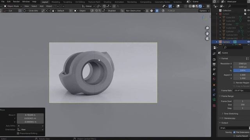Click the help question mark icon
This screenshot has width=250, height=140.
163,11
